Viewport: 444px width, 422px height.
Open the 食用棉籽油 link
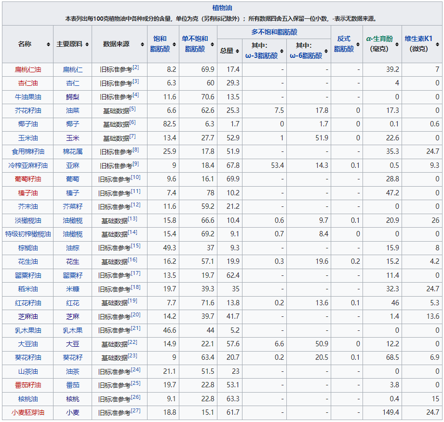(x=28, y=151)
